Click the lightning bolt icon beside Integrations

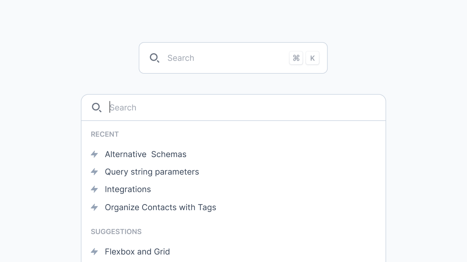click(94, 189)
